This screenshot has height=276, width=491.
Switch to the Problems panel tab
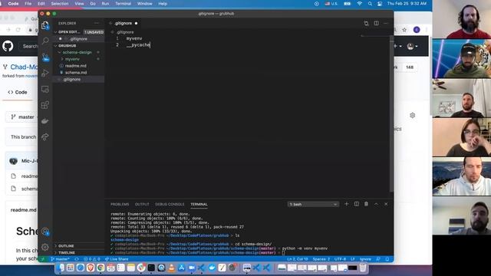coord(120,205)
